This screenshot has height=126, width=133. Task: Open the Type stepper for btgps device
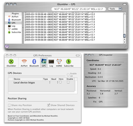50,82
